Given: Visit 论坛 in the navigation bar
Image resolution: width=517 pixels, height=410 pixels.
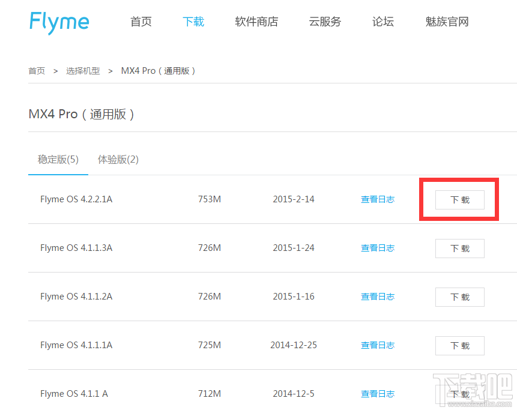Looking at the screenshot, I should coord(383,22).
